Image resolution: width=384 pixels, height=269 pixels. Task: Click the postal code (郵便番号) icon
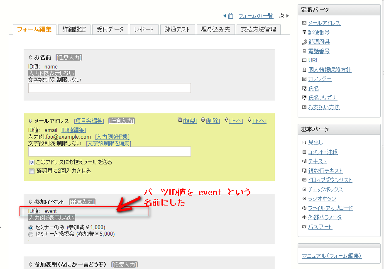pos(304,32)
